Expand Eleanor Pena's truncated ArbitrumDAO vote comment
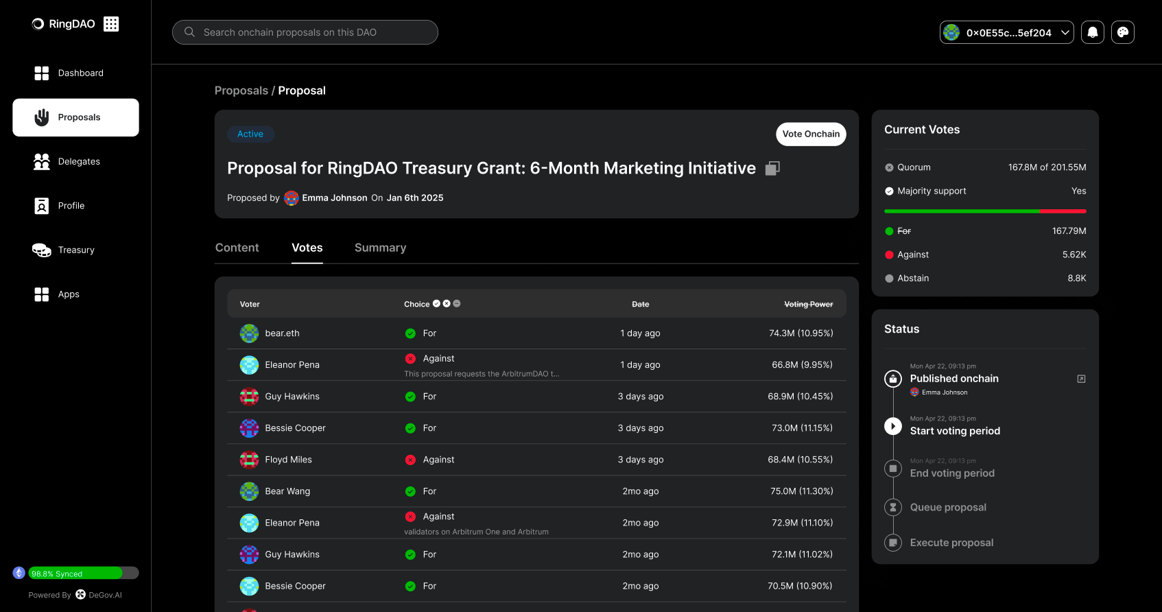Image resolution: width=1162 pixels, height=612 pixels. [x=482, y=374]
